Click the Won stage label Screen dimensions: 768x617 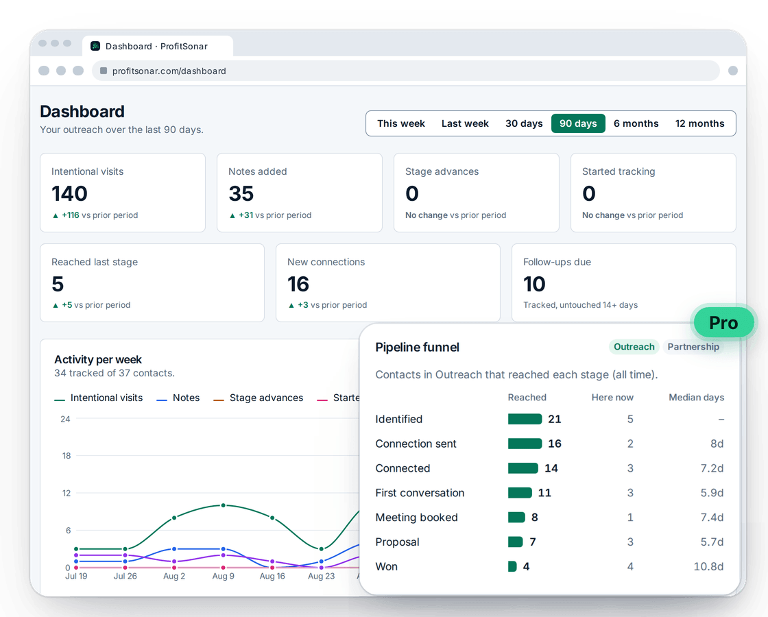[387, 566]
